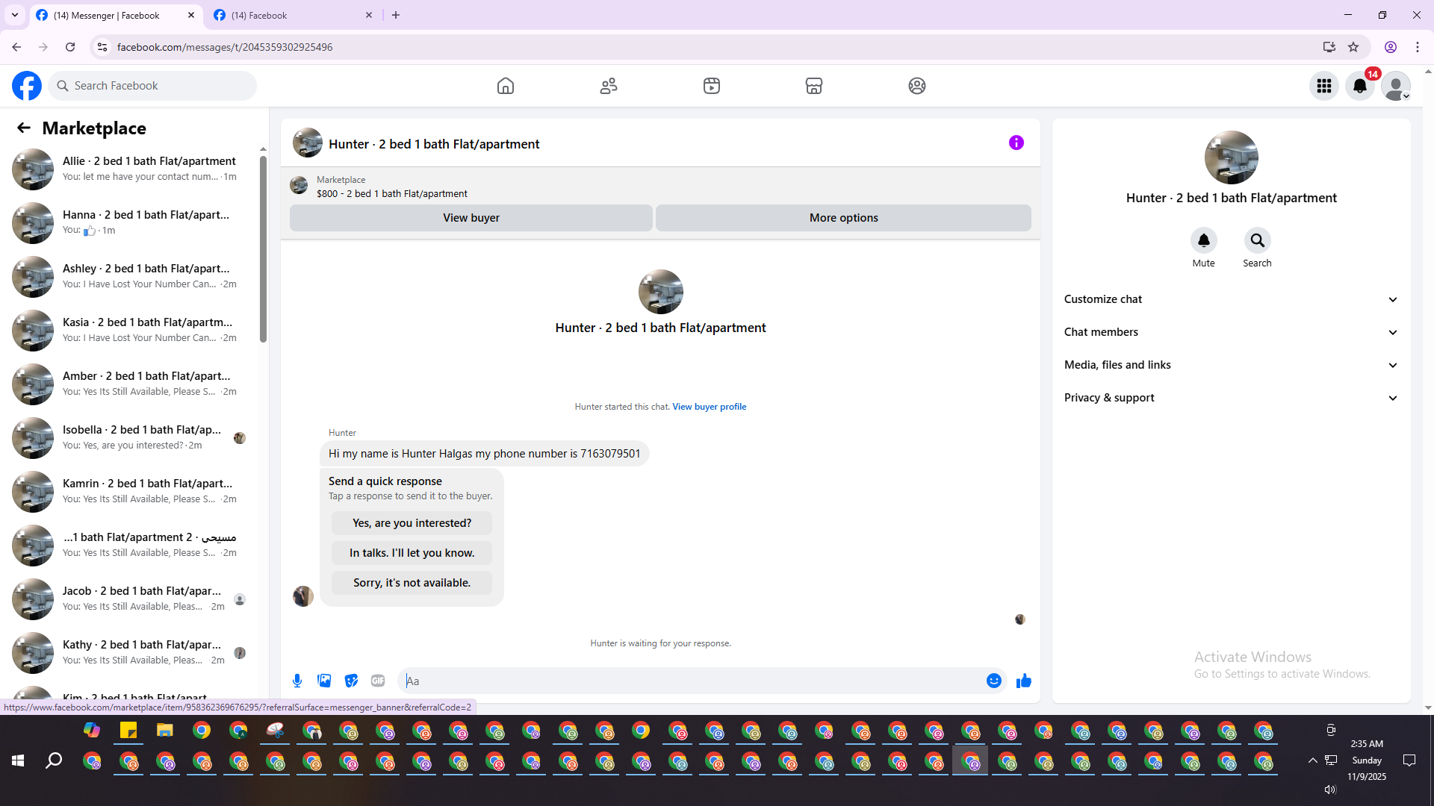Screen dimensions: 1434x806
Task: Open the sticker picker icon
Action: (x=351, y=681)
